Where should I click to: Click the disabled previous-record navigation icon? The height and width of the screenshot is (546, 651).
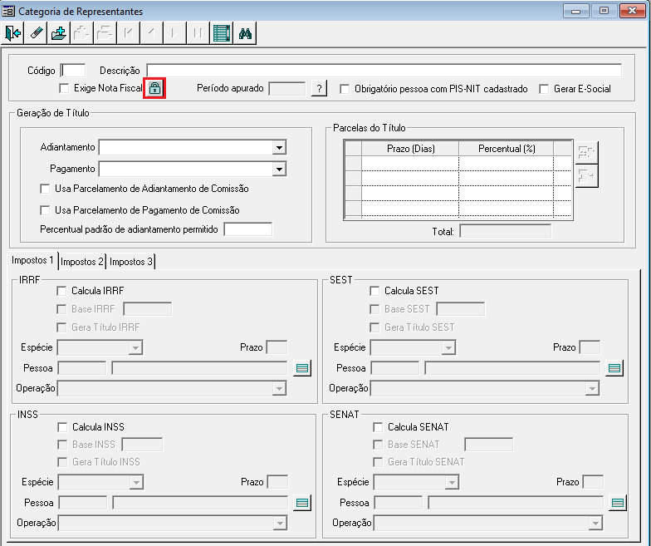(x=151, y=33)
